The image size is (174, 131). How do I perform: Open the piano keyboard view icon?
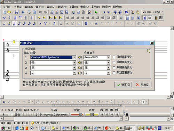[x=161, y=18]
